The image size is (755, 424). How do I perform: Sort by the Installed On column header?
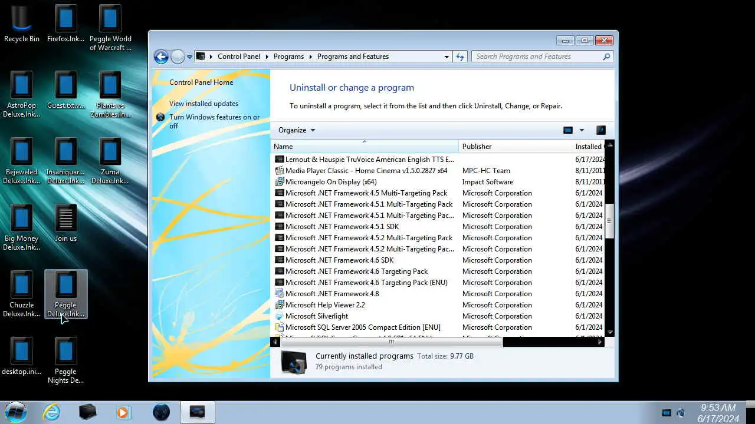coord(589,146)
